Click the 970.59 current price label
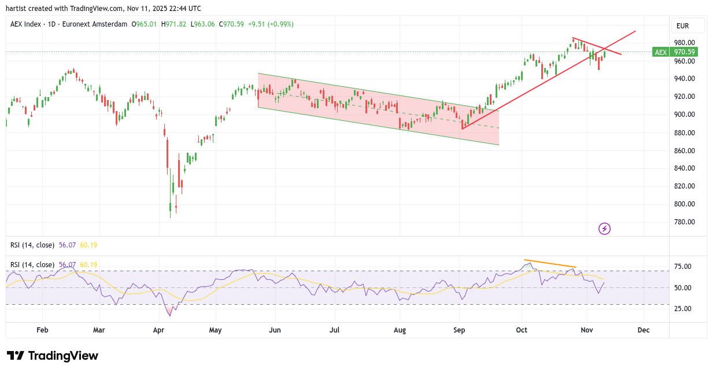This screenshot has width=713, height=373. (x=684, y=52)
